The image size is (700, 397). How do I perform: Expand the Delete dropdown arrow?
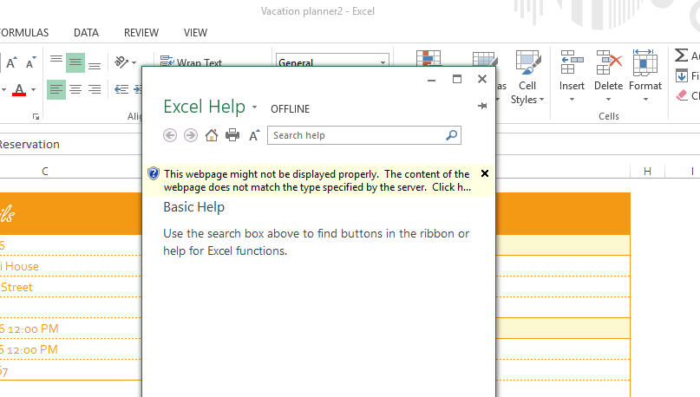pyautogui.click(x=608, y=99)
